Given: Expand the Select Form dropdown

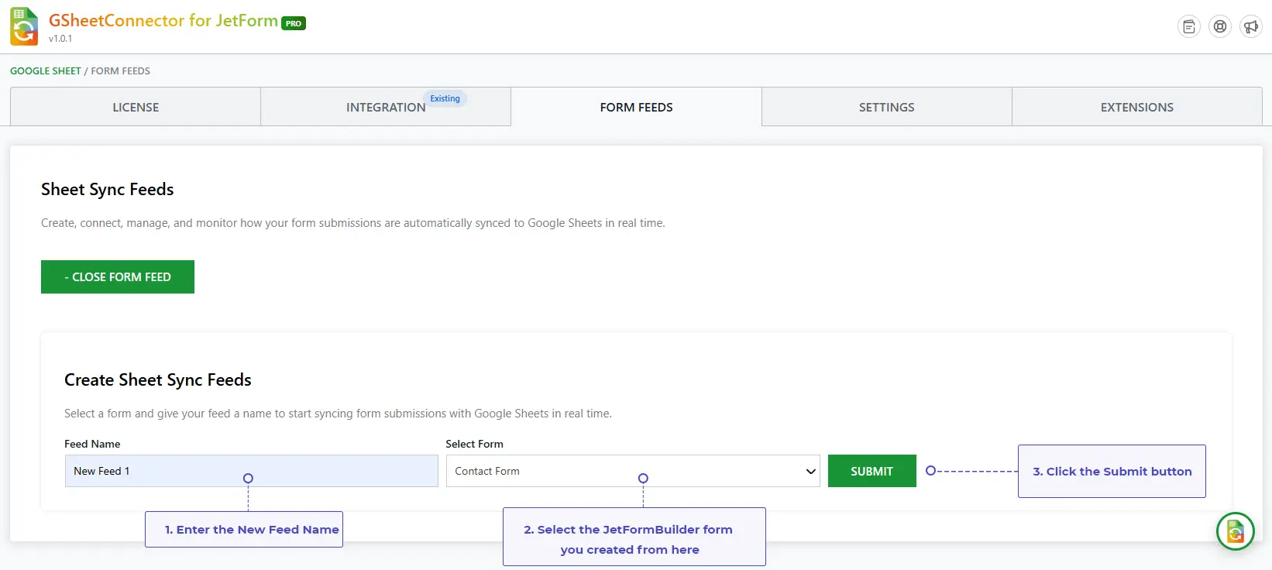Looking at the screenshot, I should (632, 471).
